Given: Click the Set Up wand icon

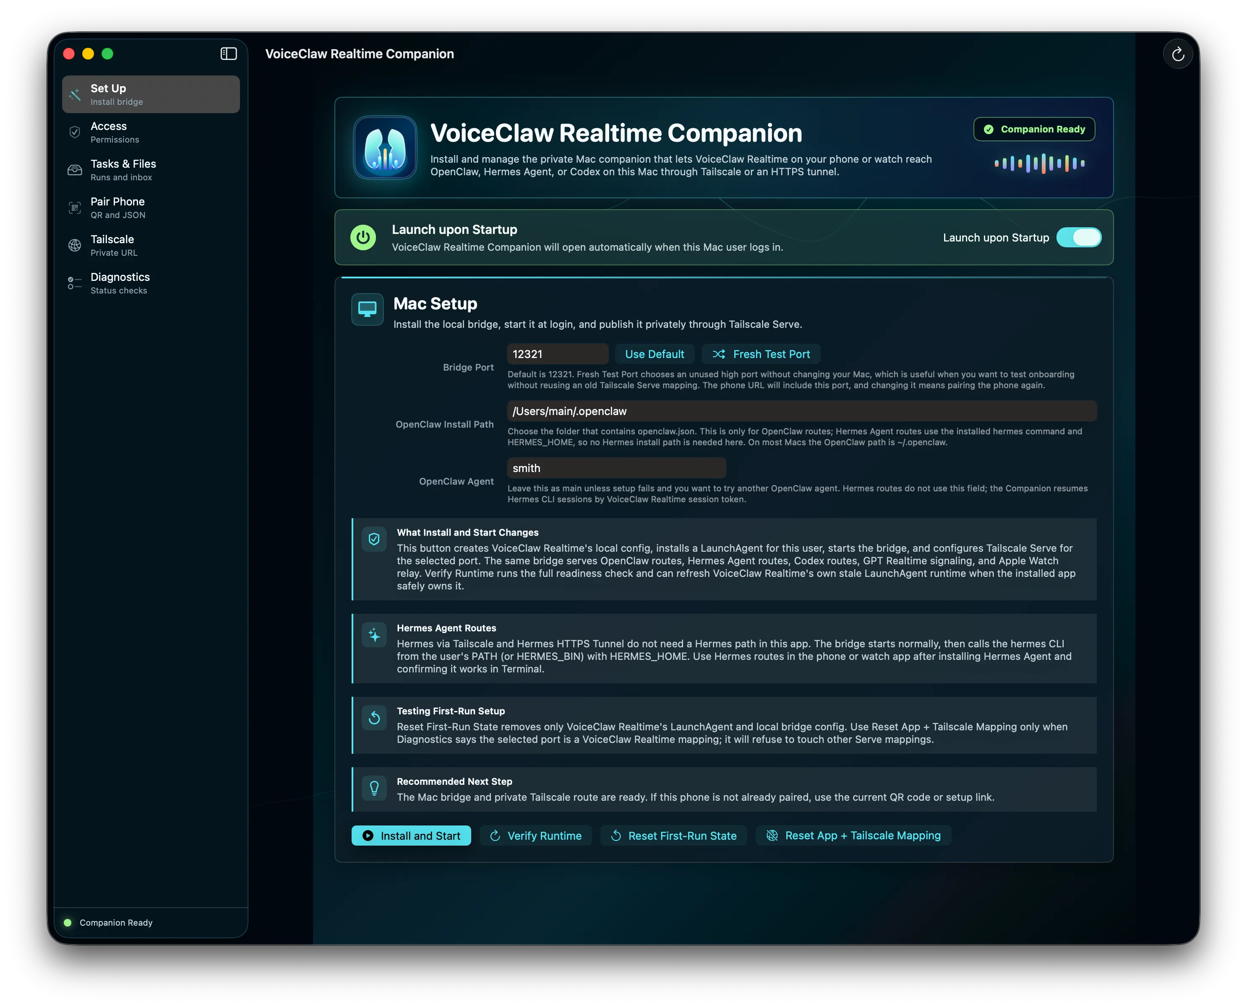Looking at the screenshot, I should coord(75,95).
